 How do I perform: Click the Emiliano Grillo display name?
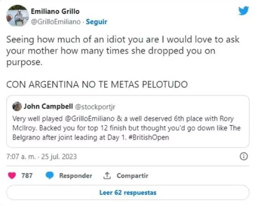[55, 11]
